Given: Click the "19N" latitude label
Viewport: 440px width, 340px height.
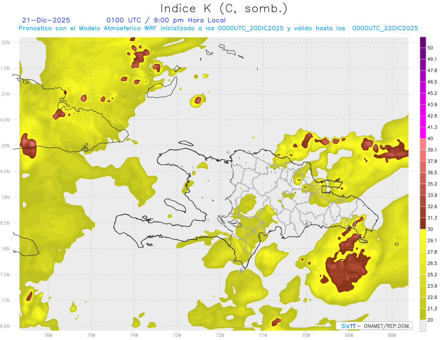Looking at the screenshot, I should tap(5, 197).
